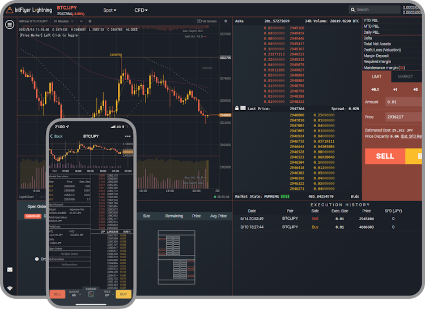
Task: Expand the CFD market dropdown
Action: (x=141, y=10)
